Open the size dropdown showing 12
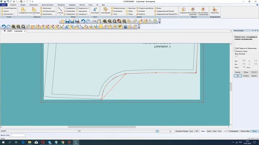 (173, 131)
